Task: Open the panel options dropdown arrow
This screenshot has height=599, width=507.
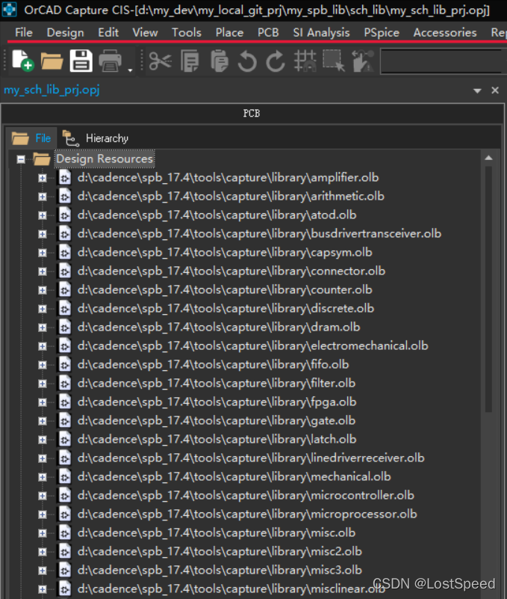Action: coord(478,90)
